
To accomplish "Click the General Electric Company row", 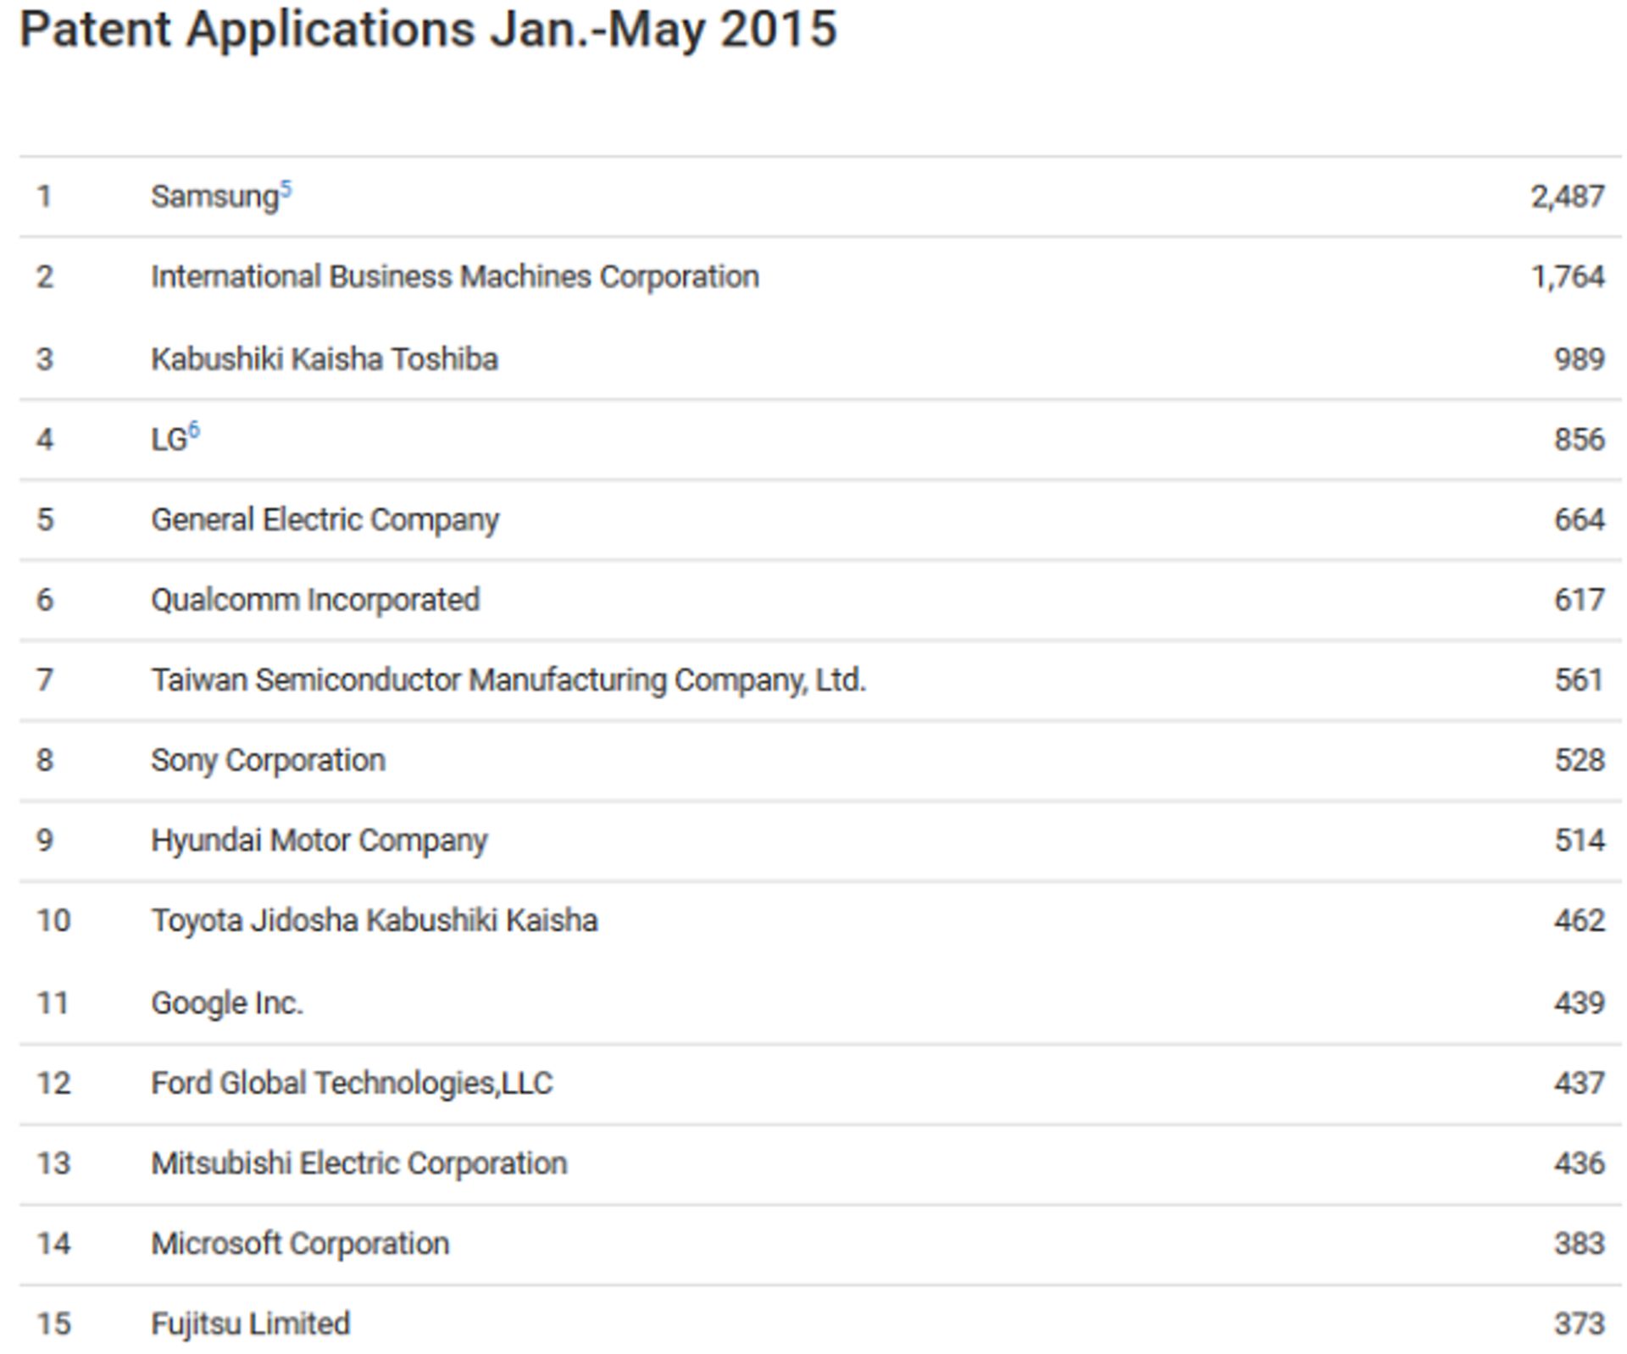I will (325, 519).
